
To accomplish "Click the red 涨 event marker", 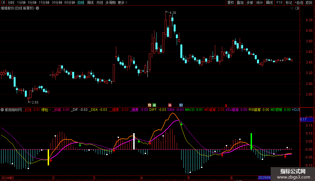I will [x=170, y=105].
